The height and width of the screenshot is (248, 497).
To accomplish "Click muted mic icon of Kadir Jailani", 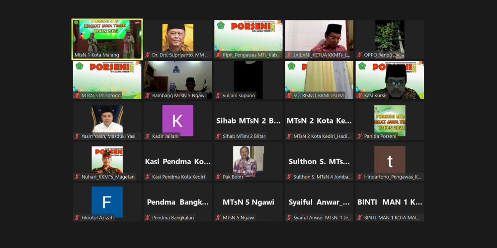I will [x=148, y=136].
